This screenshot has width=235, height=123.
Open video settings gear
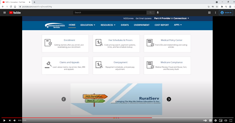216,120
